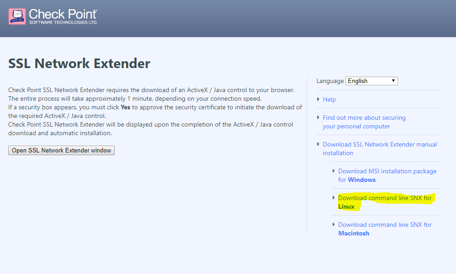Image resolution: width=456 pixels, height=274 pixels.
Task: Click the Open SSL Network Extender window button
Action: [x=61, y=150]
